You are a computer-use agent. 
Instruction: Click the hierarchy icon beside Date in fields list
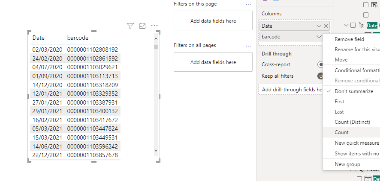pyautogui.click(x=361, y=25)
